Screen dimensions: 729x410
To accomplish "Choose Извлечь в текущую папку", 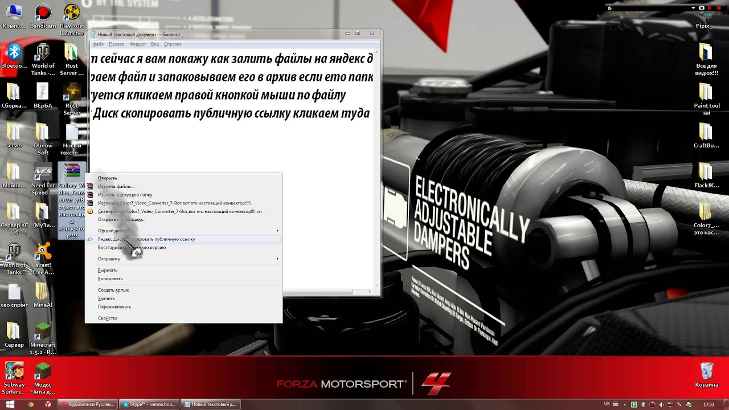I will coord(183,195).
